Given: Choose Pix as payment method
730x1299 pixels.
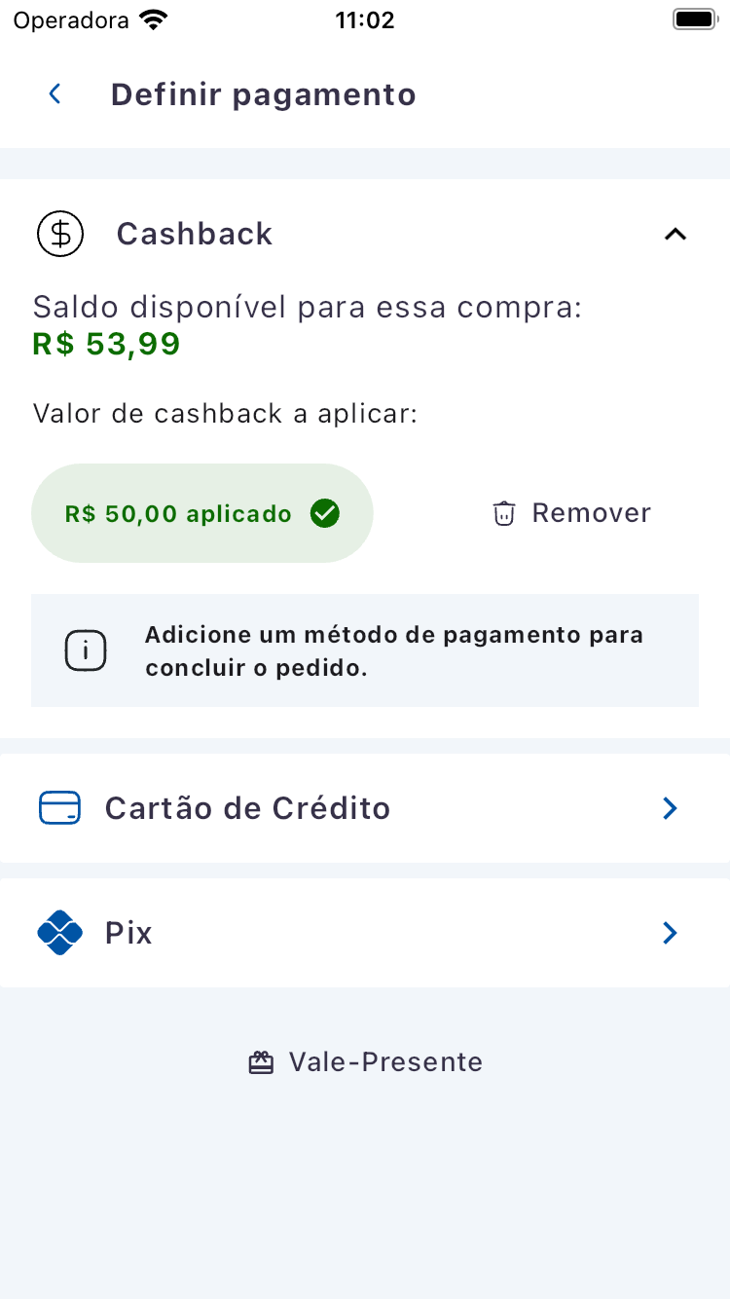Looking at the screenshot, I should [x=129, y=933].
